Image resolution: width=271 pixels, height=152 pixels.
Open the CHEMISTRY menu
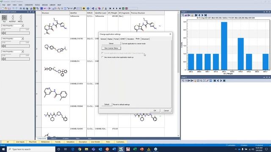click(x=29, y=5)
